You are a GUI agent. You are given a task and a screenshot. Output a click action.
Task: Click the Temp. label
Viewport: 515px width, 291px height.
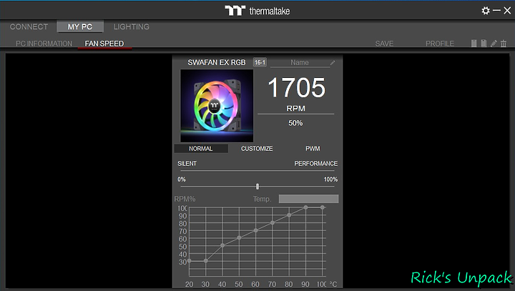coord(262,199)
